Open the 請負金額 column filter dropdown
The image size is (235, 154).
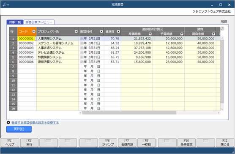tap(213, 34)
